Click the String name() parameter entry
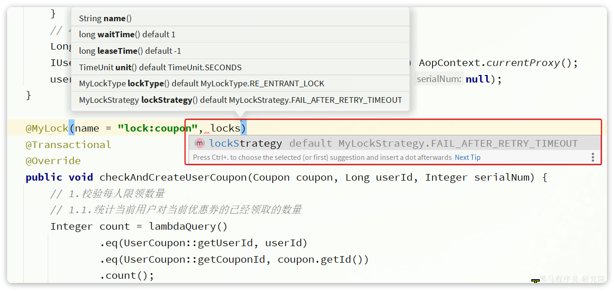 click(240, 18)
